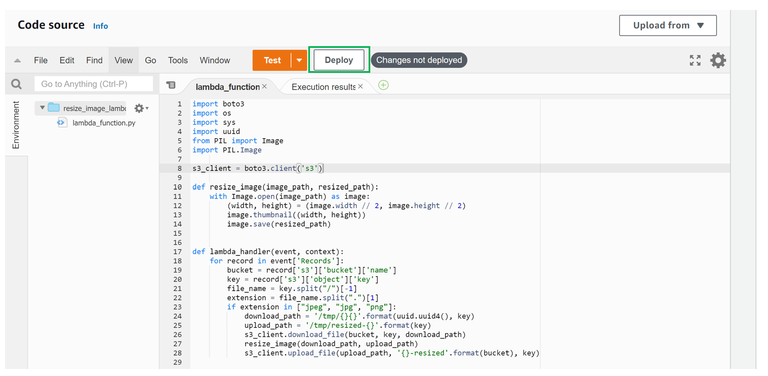Click the Go to Anything search field
The width and height of the screenshot is (768, 376).
click(x=94, y=84)
